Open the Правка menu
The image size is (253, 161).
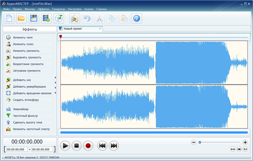[17, 9]
